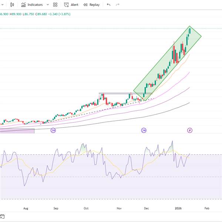The height and width of the screenshot is (222, 222).
Task: Expand the chevron left of the candles icon
Action: 3,5
